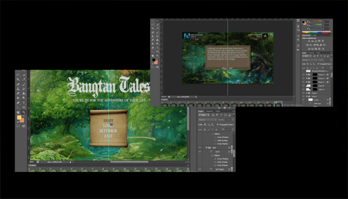
Task: Click START on the scroll menu
Action: [108, 121]
